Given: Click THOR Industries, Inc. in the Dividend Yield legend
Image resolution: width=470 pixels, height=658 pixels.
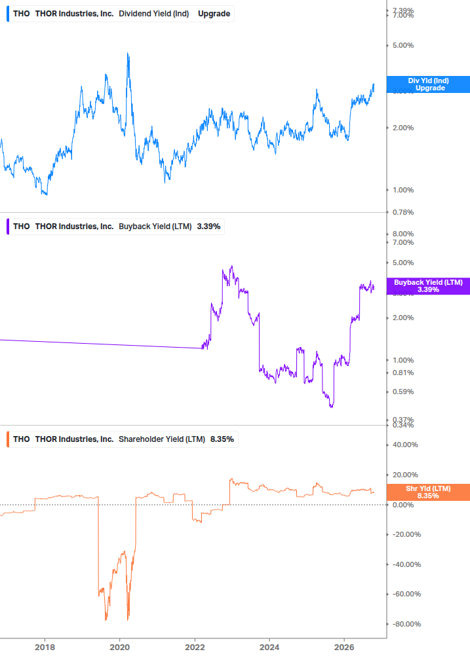Looking at the screenshot, I should pyautogui.click(x=74, y=14).
